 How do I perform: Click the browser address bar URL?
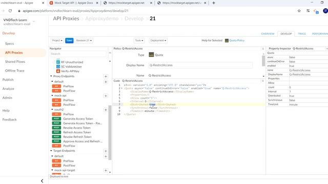75,11
